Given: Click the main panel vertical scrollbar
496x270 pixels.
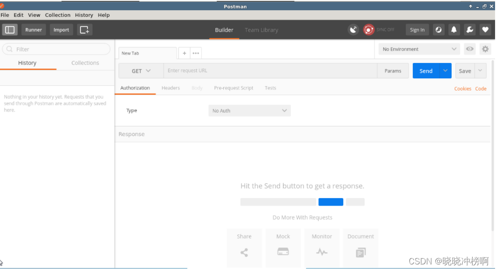Looking at the screenshot, I should coord(493,145).
